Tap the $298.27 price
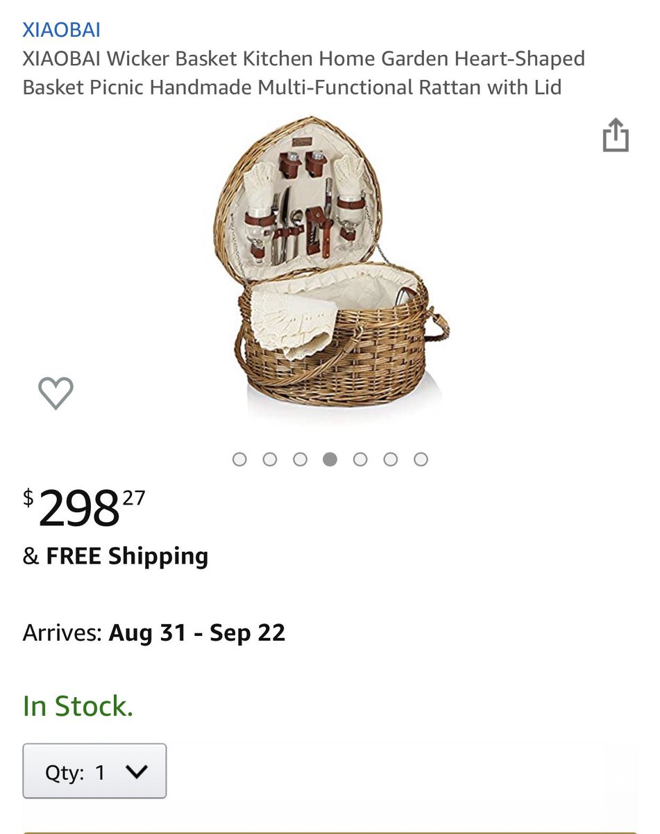Viewport: 660px width, 834px height. 85,507
